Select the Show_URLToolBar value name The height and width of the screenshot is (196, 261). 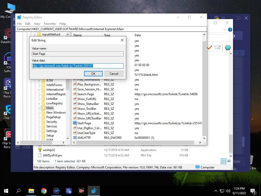coord(89,118)
